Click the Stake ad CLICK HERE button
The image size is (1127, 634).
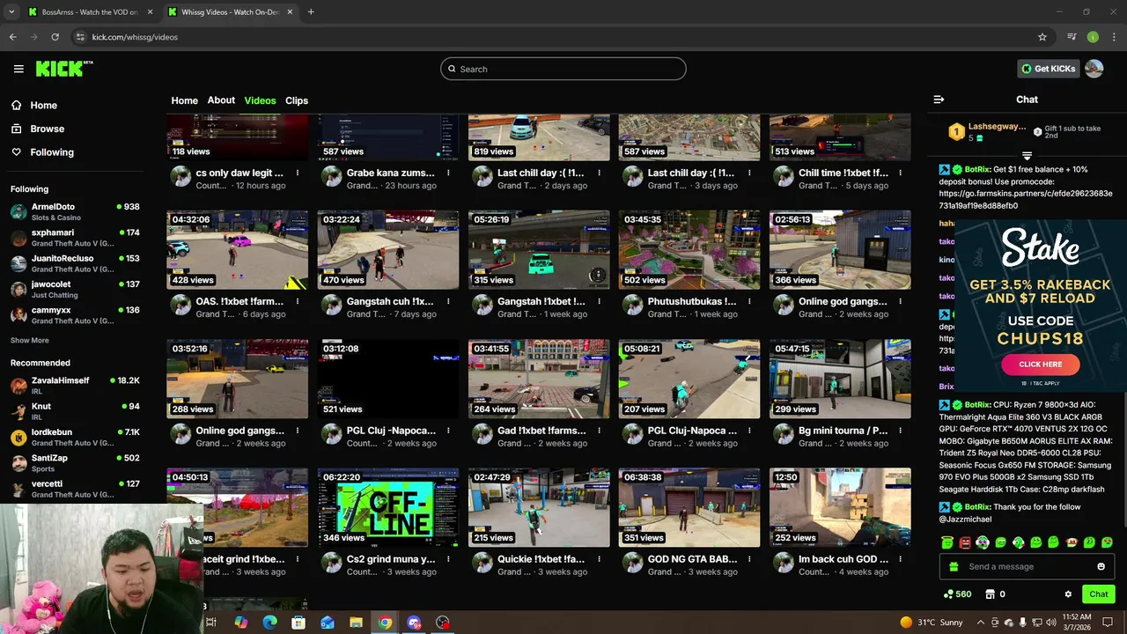(1040, 365)
